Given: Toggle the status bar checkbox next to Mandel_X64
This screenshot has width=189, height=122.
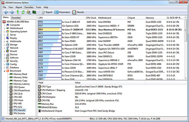Looking at the screenshot, I should 3,119.
